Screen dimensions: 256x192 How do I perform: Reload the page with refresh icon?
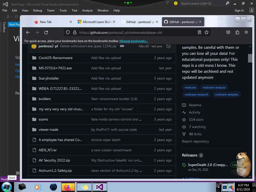click(46, 32)
